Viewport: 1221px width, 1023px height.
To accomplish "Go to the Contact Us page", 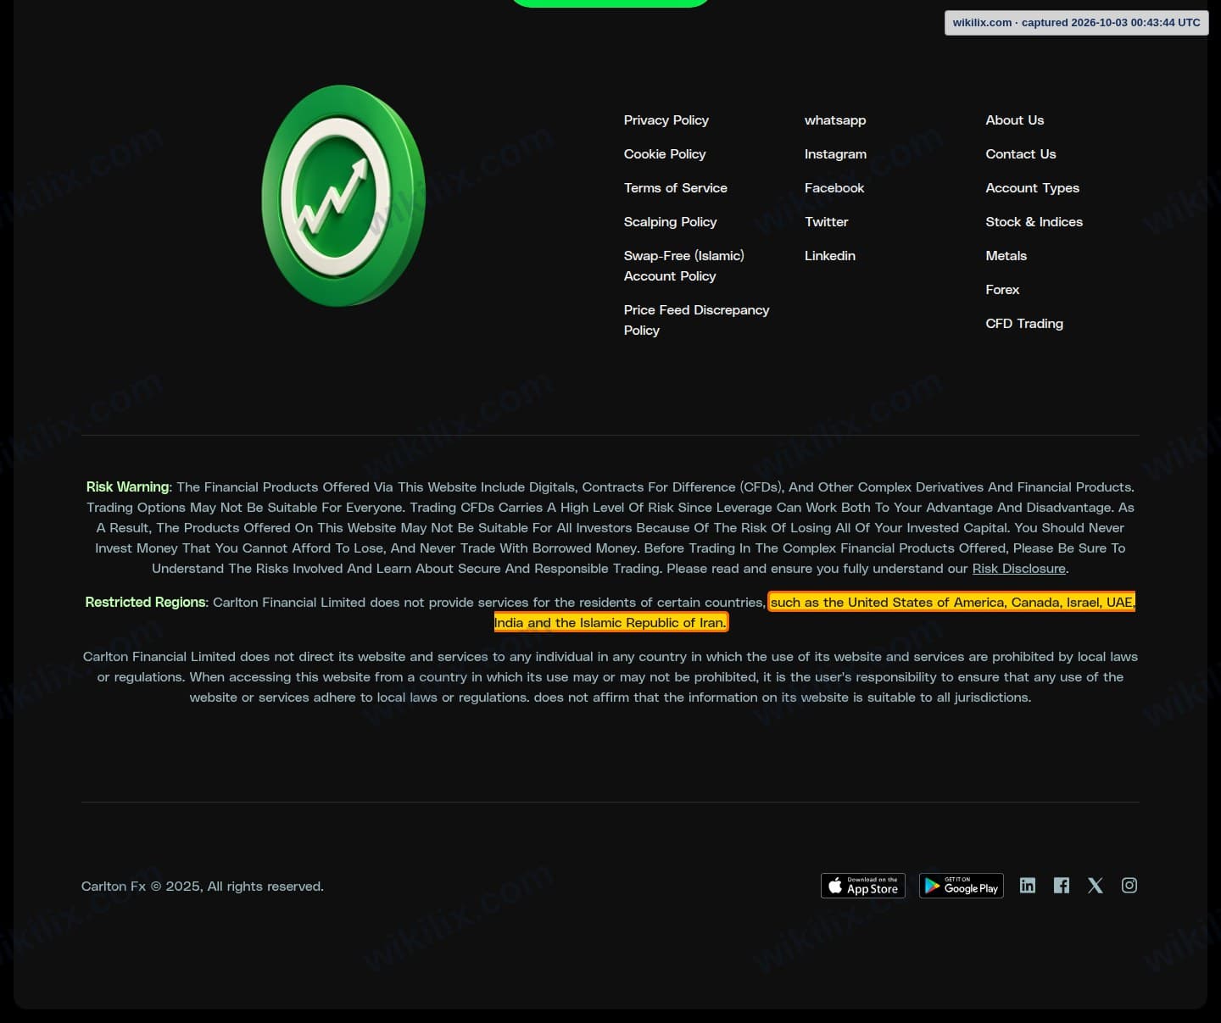I will click(1021, 154).
